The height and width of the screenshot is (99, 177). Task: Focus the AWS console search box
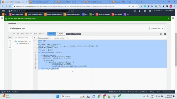click(45, 11)
